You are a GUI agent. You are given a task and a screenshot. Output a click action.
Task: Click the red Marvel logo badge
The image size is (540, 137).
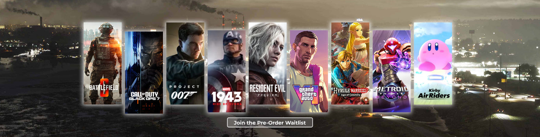[x=226, y=89]
